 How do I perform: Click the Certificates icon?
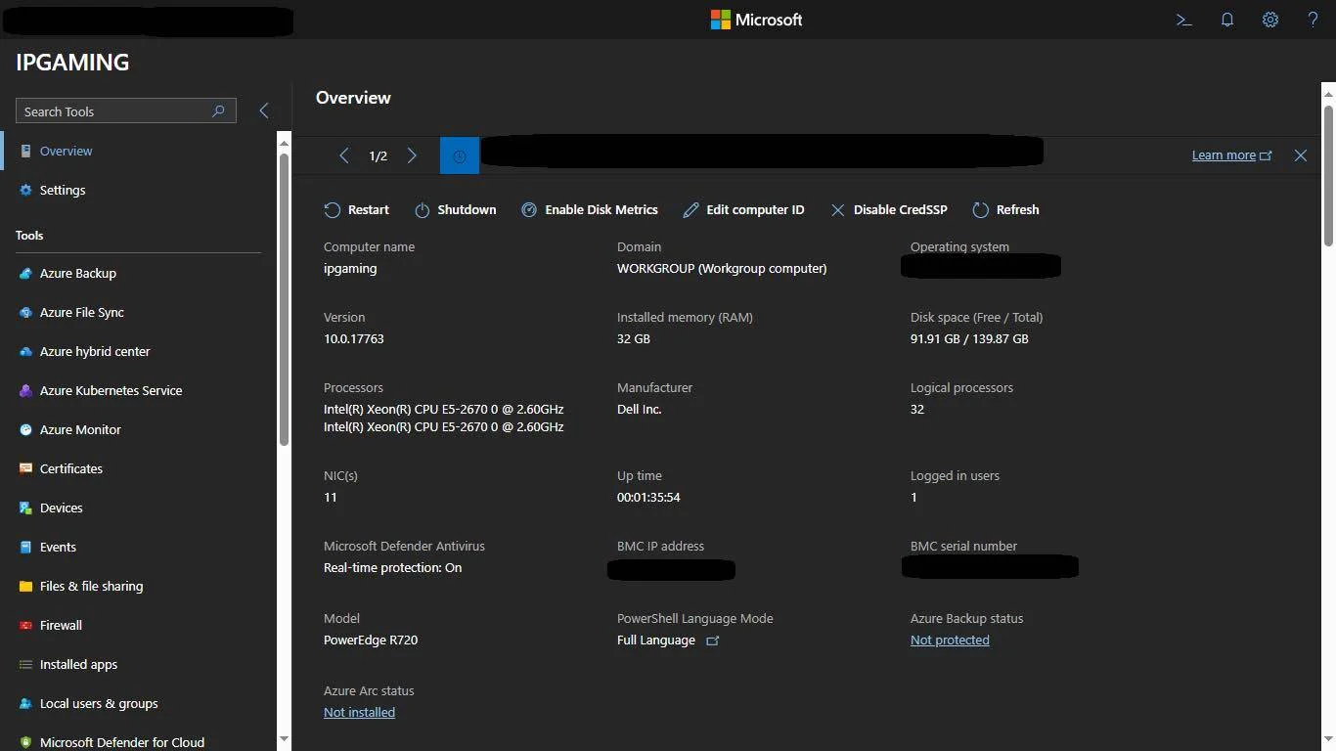point(25,469)
